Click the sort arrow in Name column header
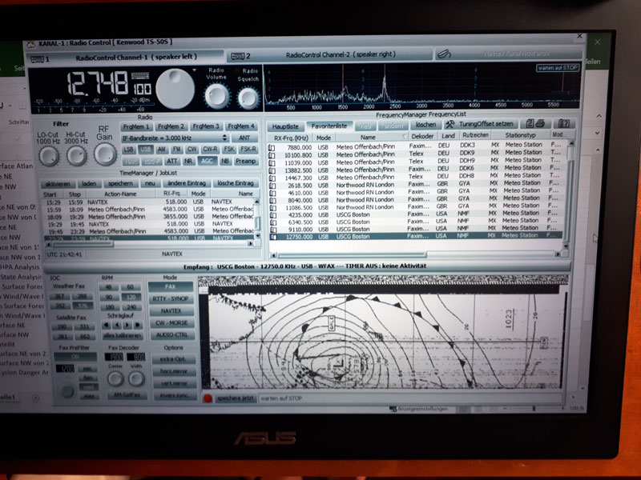The image size is (641, 480). (405, 137)
